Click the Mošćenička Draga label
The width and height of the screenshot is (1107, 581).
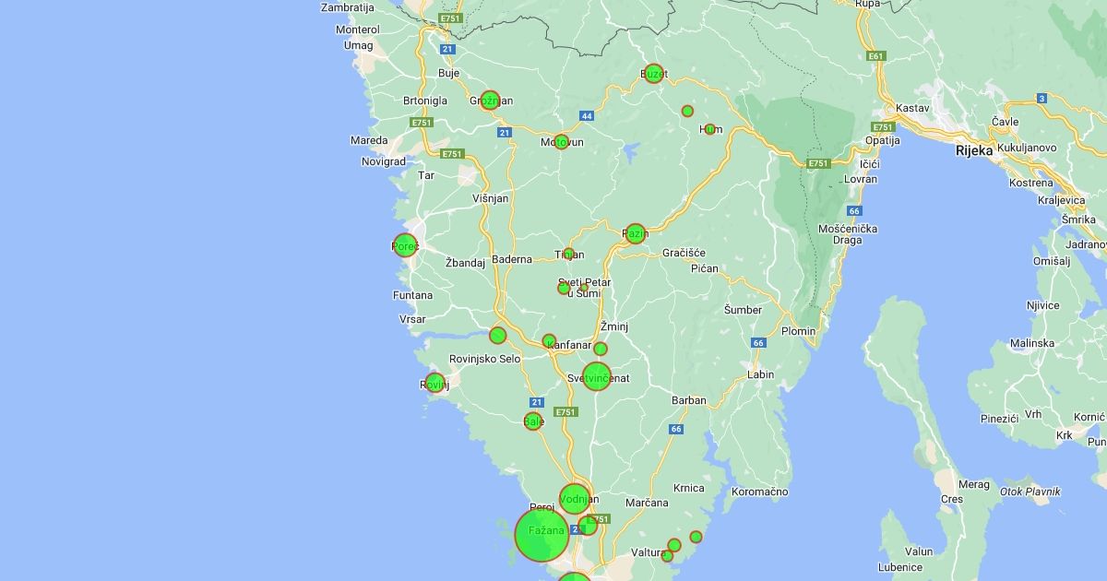848,234
